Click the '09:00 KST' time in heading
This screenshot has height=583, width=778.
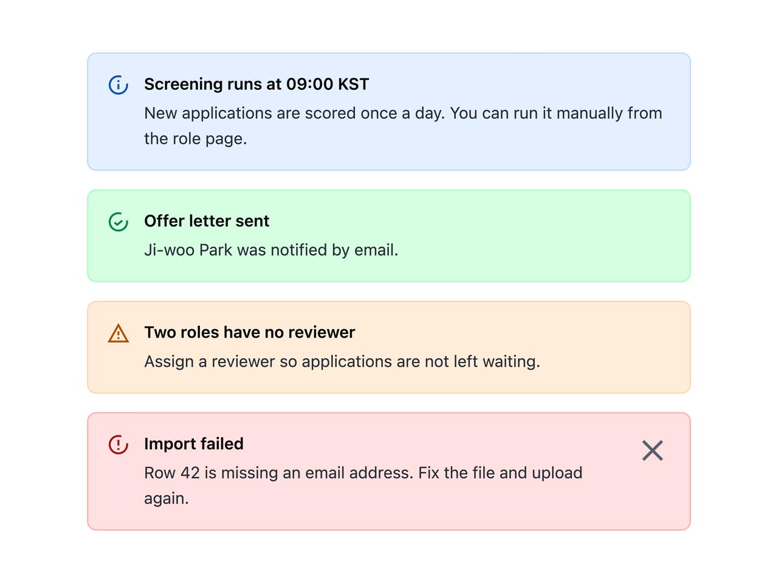[x=328, y=84]
